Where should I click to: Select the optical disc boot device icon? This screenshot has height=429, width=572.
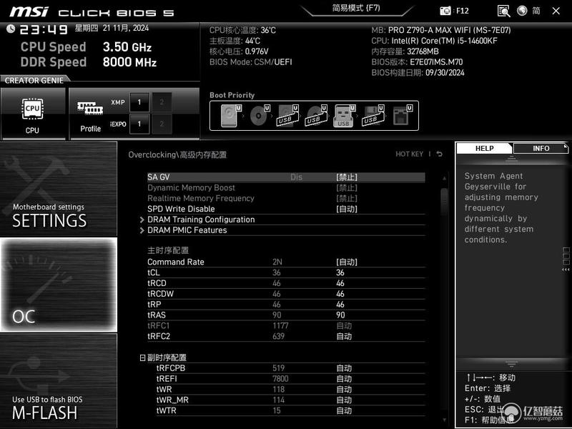tap(260, 116)
